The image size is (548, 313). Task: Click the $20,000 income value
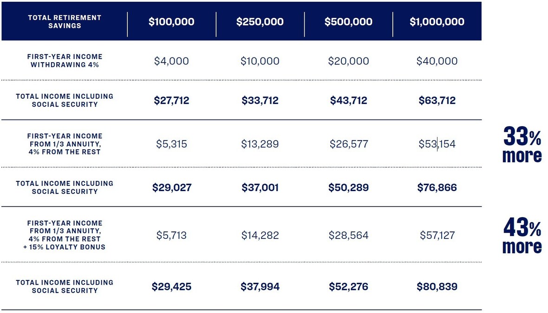pyautogui.click(x=348, y=61)
